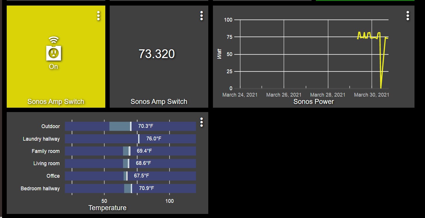The width and height of the screenshot is (425, 218).
Task: Click the 73.320 power reading value
Action: point(157,54)
